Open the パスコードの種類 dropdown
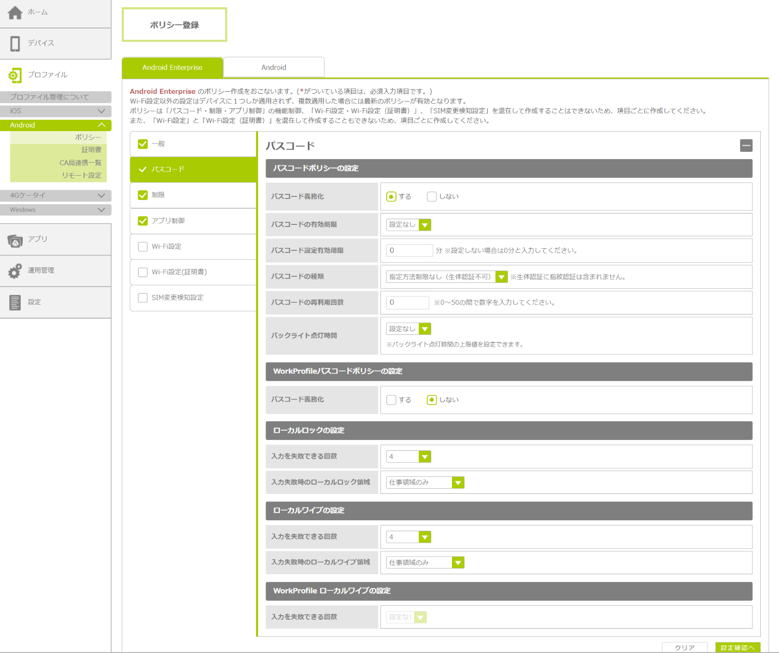This screenshot has width=779, height=653. point(446,277)
